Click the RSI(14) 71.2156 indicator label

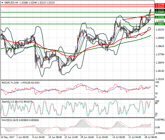coord(10,83)
